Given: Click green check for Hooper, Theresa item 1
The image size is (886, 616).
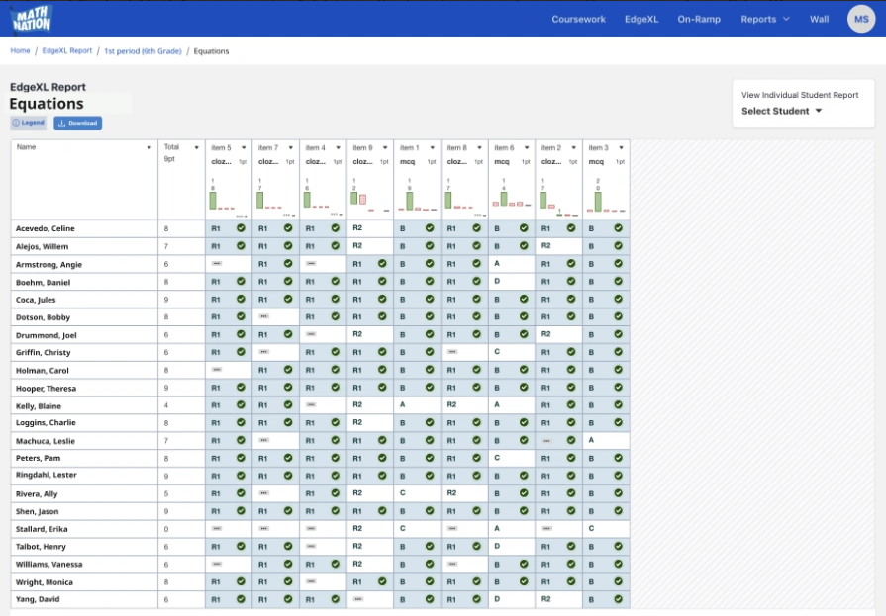Looking at the screenshot, I should pyautogui.click(x=430, y=388).
